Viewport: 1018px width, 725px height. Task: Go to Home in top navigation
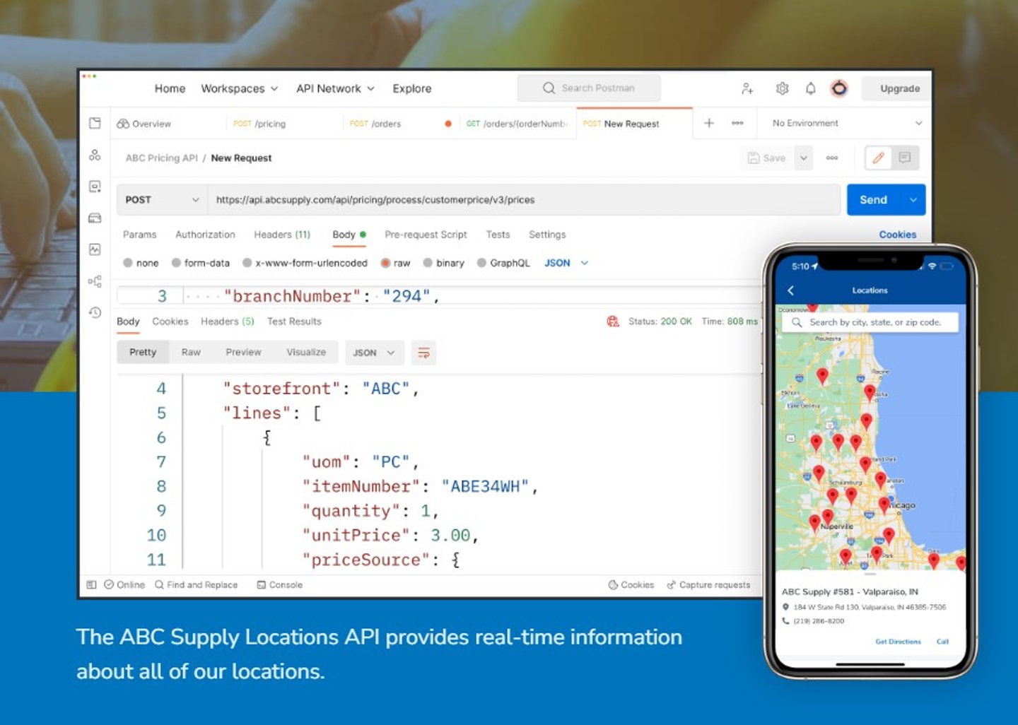tap(170, 88)
